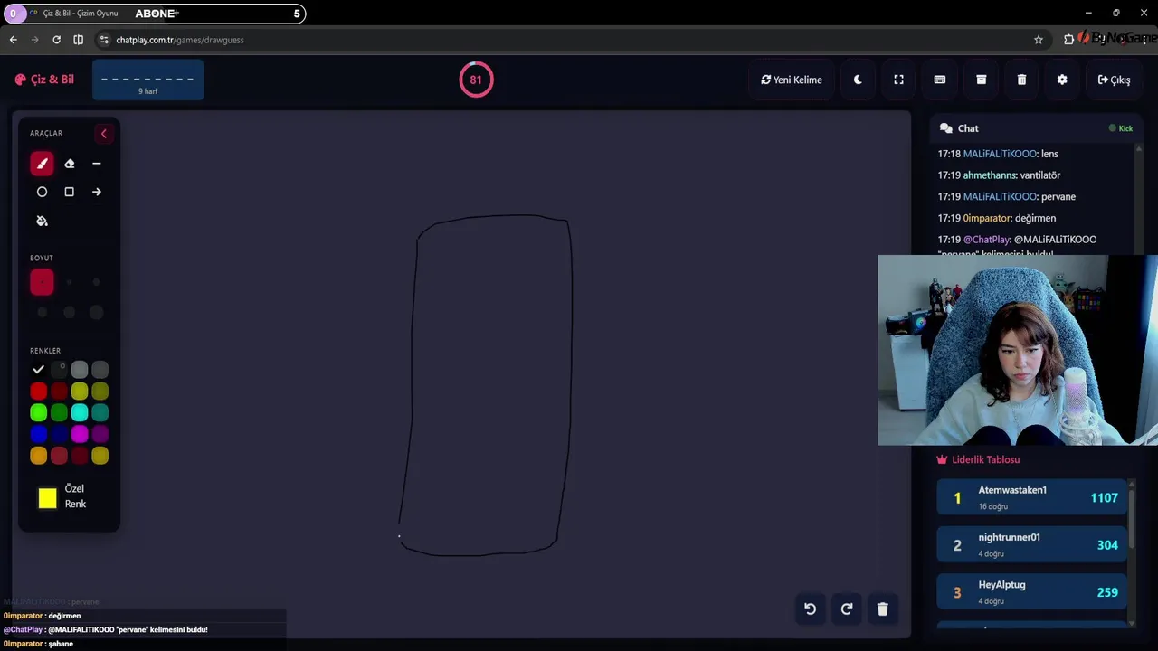This screenshot has width=1158, height=651.
Task: Click the Çıkış exit button
Action: [1114, 80]
